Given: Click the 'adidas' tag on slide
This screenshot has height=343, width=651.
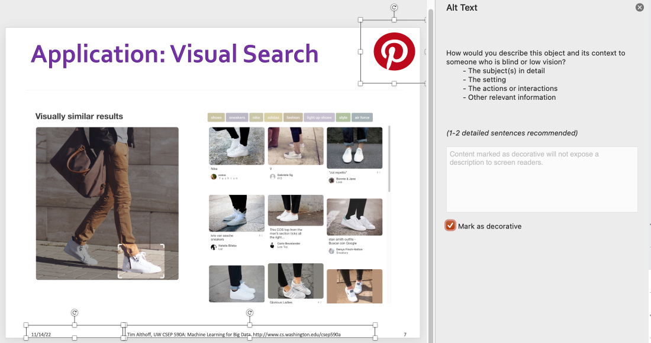Looking at the screenshot, I should coord(273,117).
